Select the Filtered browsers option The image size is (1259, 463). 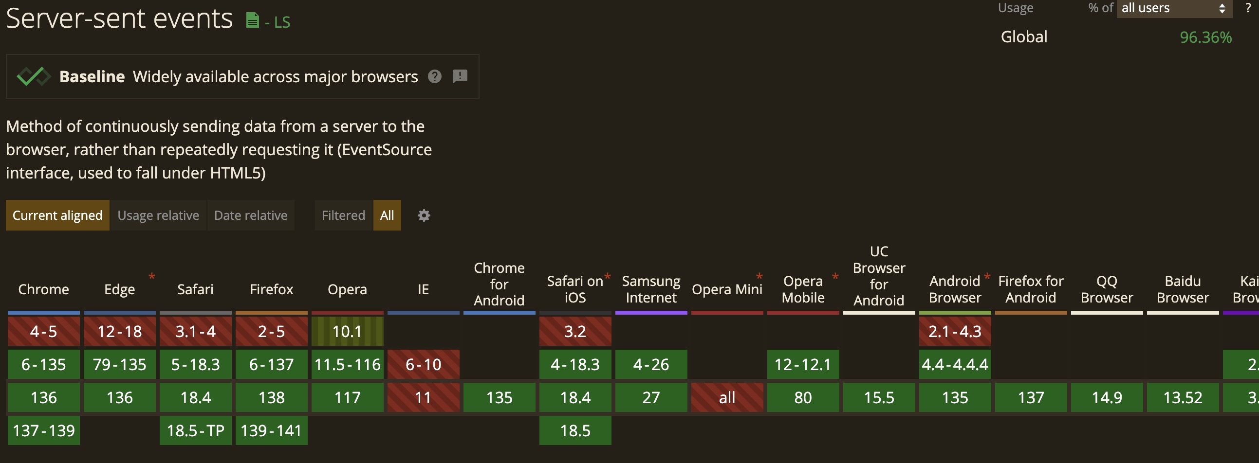coord(343,215)
